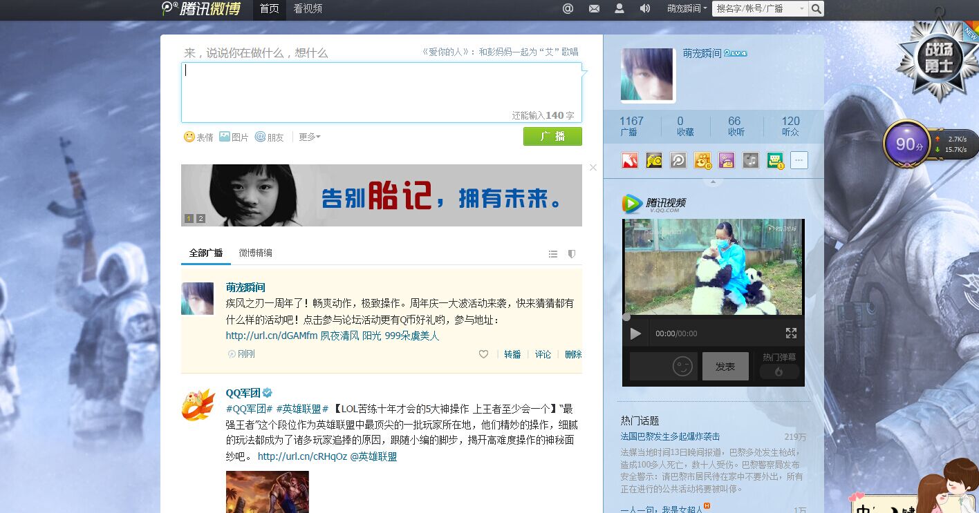Click the smiley face in video danmaku box
979x513 pixels.
click(x=682, y=367)
